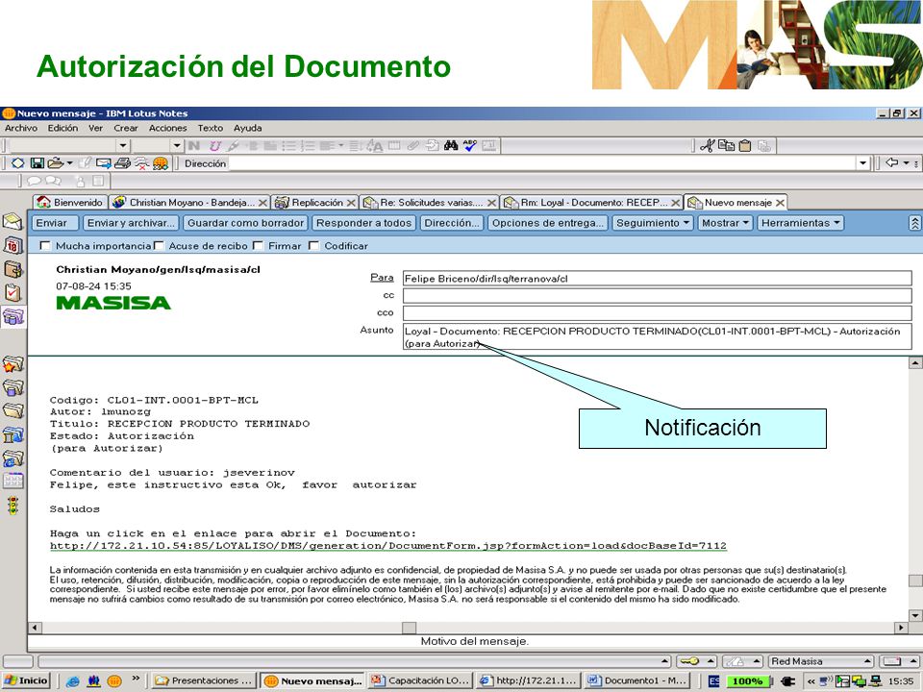The width and height of the screenshot is (923, 692).
Task: Switch to Christian Moyano - Bandeja tab
Action: click(x=189, y=203)
